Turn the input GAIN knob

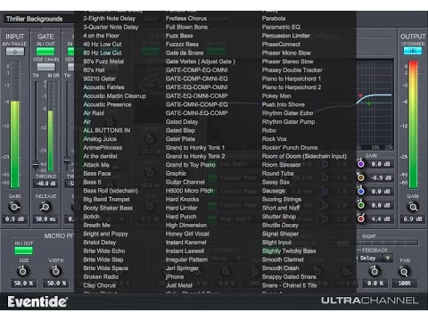point(14,207)
